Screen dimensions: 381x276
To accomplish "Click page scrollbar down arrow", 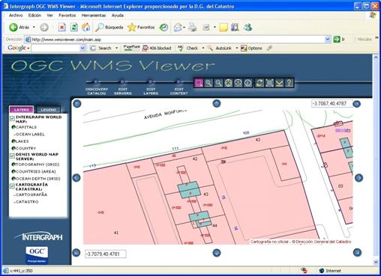I will (376, 262).
